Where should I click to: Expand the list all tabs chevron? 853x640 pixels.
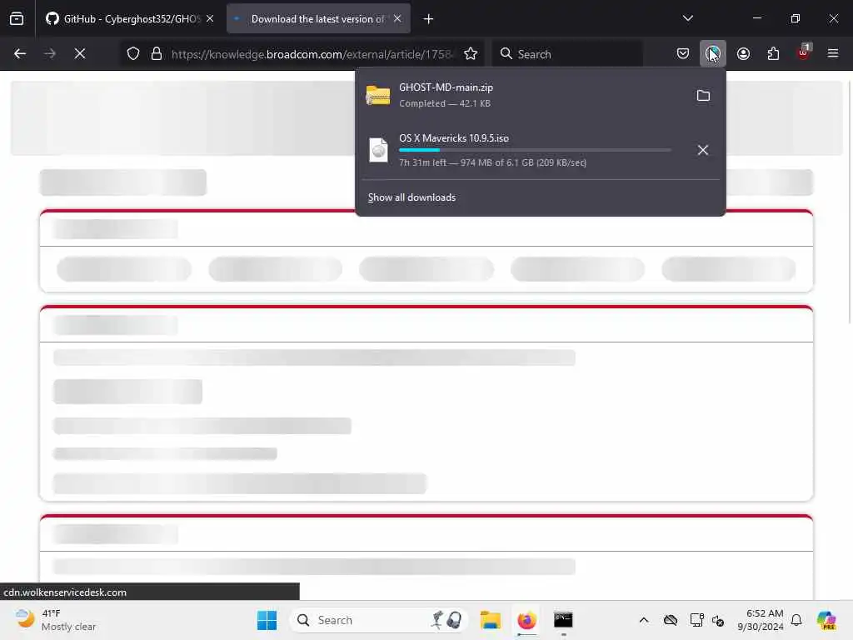(688, 18)
